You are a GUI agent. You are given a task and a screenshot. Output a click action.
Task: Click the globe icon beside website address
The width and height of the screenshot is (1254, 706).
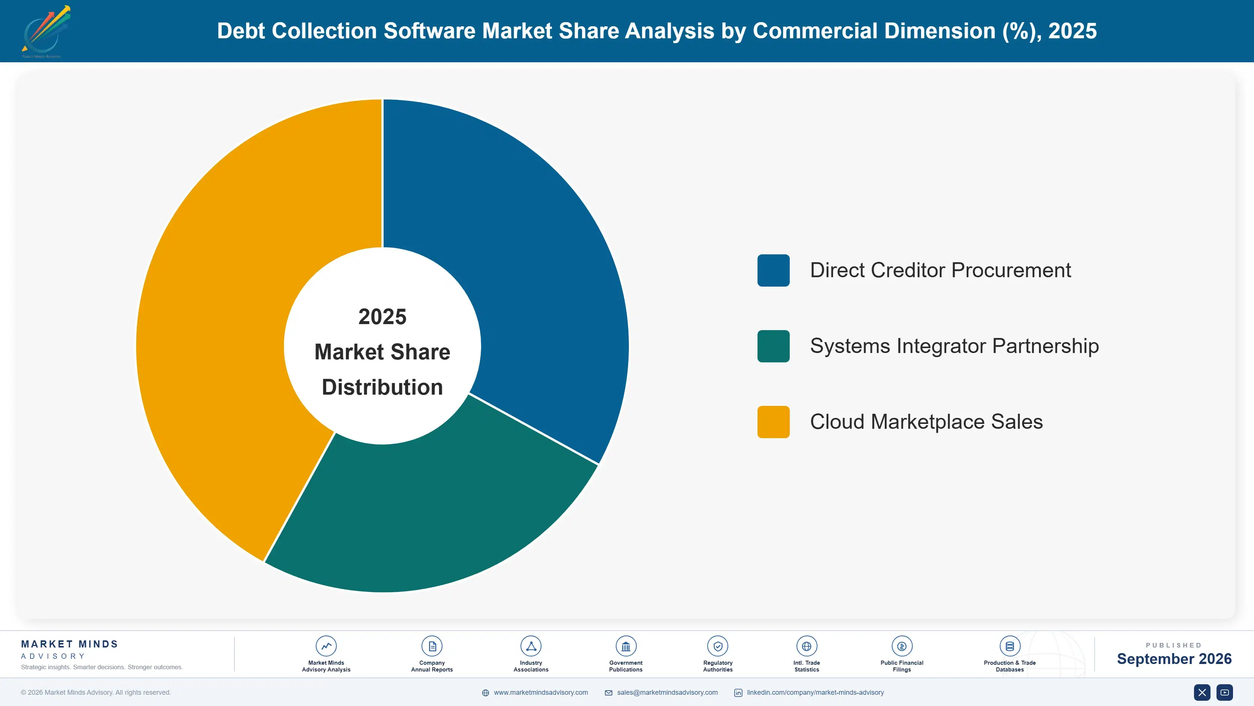(x=485, y=693)
